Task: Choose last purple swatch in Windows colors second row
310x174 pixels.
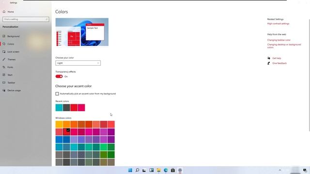Action: coord(111,132)
